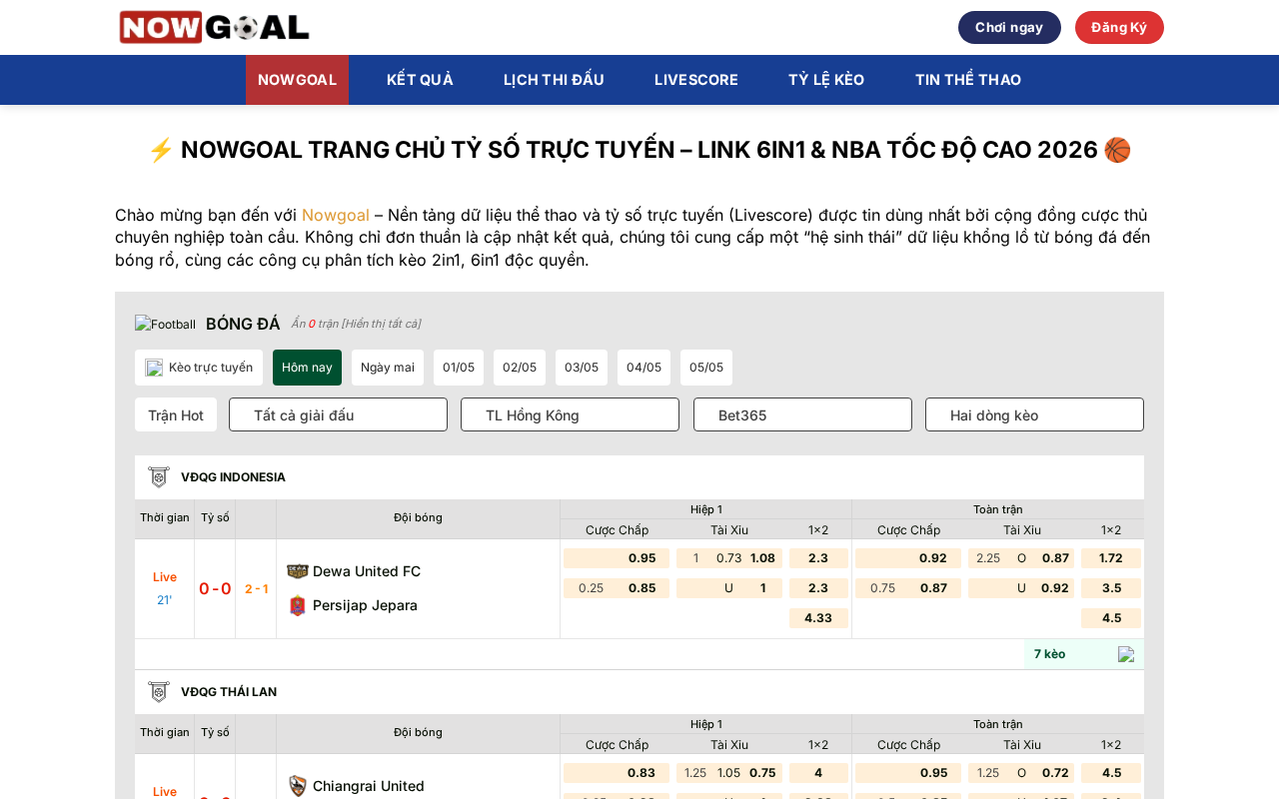Viewport: 1279px width, 799px height.
Task: Click the Dewa United FC team name
Action: (x=367, y=571)
